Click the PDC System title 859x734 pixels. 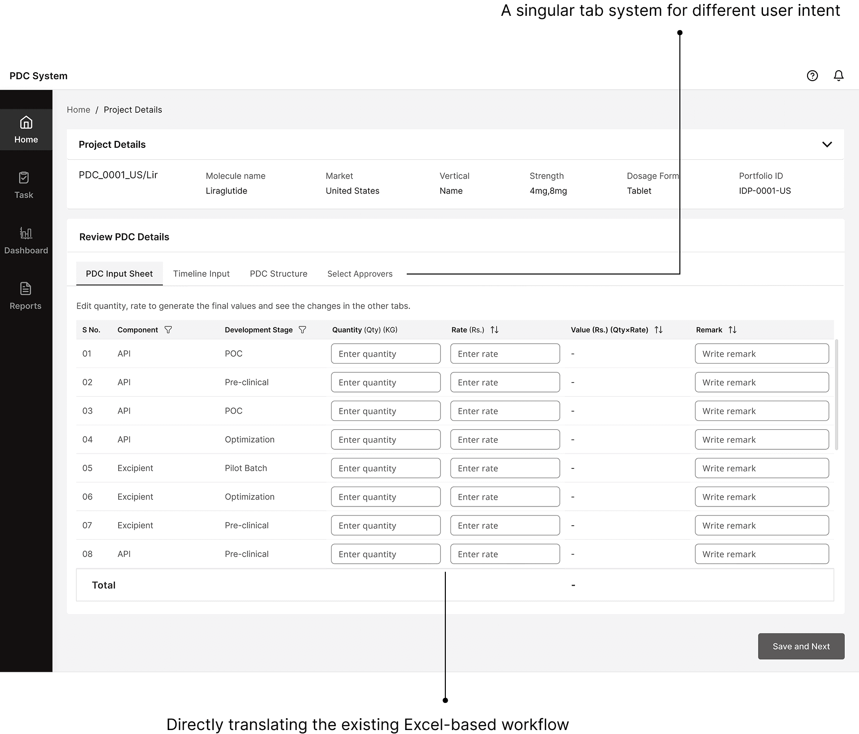(x=39, y=76)
